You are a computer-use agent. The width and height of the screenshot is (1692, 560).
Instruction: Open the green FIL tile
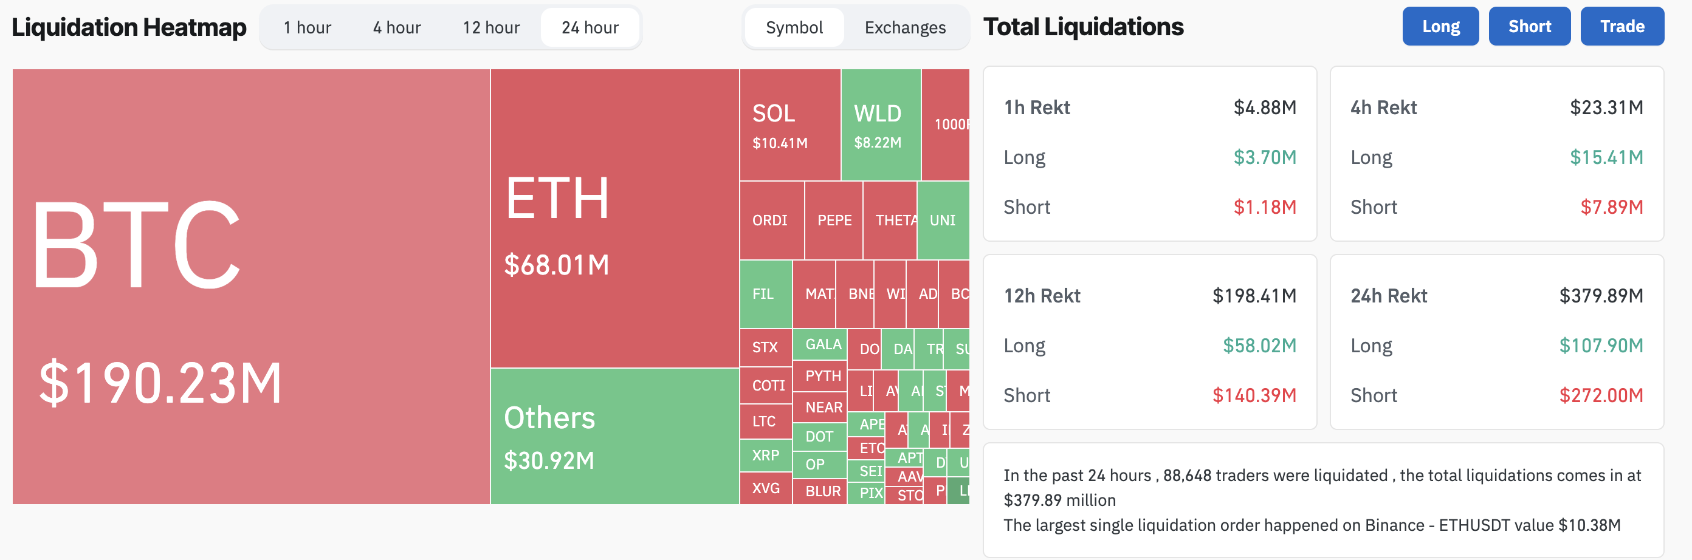[x=765, y=294]
